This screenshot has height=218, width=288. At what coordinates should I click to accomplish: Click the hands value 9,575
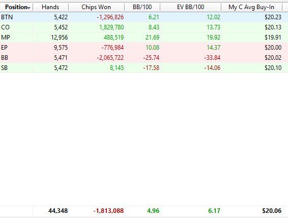coord(61,48)
